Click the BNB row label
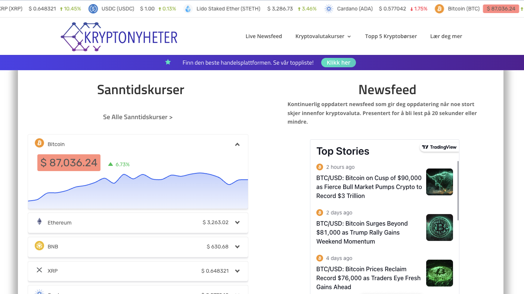This screenshot has height=294, width=524. (x=53, y=247)
